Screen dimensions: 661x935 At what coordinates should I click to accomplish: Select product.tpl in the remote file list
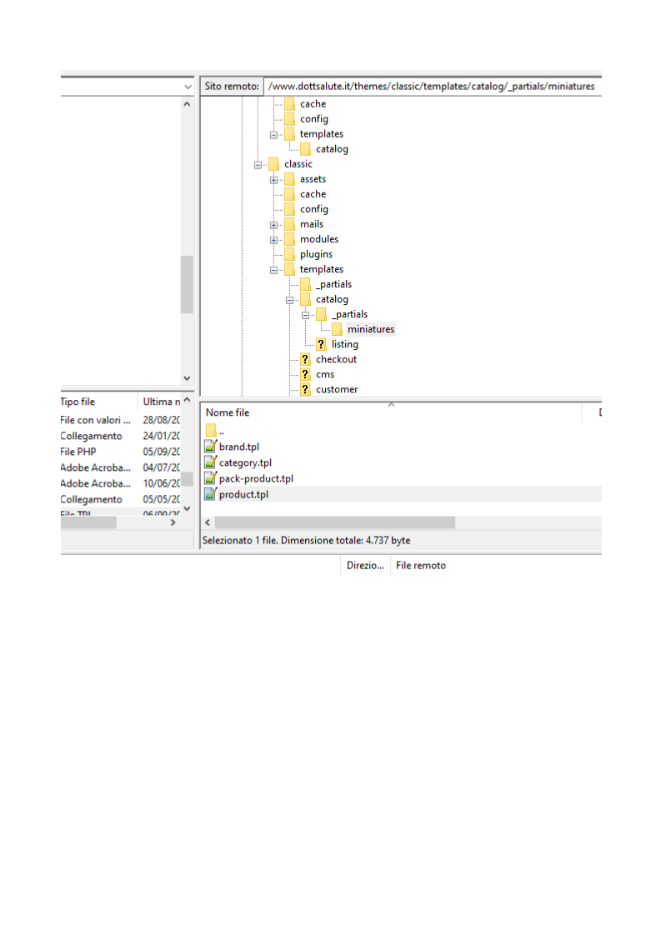click(x=243, y=494)
